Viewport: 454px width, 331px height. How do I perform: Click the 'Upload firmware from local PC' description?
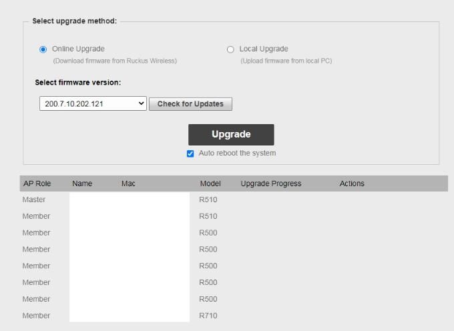coord(286,61)
